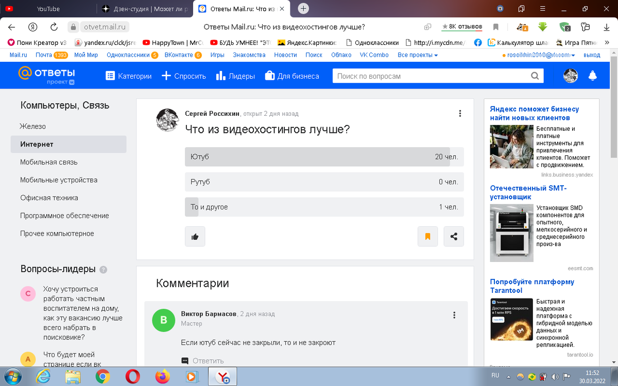This screenshot has height=386, width=618.
Task: Open the account email dropdown in Mail.ru bar
Action: pyautogui.click(x=541, y=55)
